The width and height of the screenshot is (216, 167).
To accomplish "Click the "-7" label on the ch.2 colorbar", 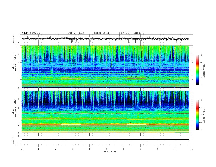I will coord(201,130).
